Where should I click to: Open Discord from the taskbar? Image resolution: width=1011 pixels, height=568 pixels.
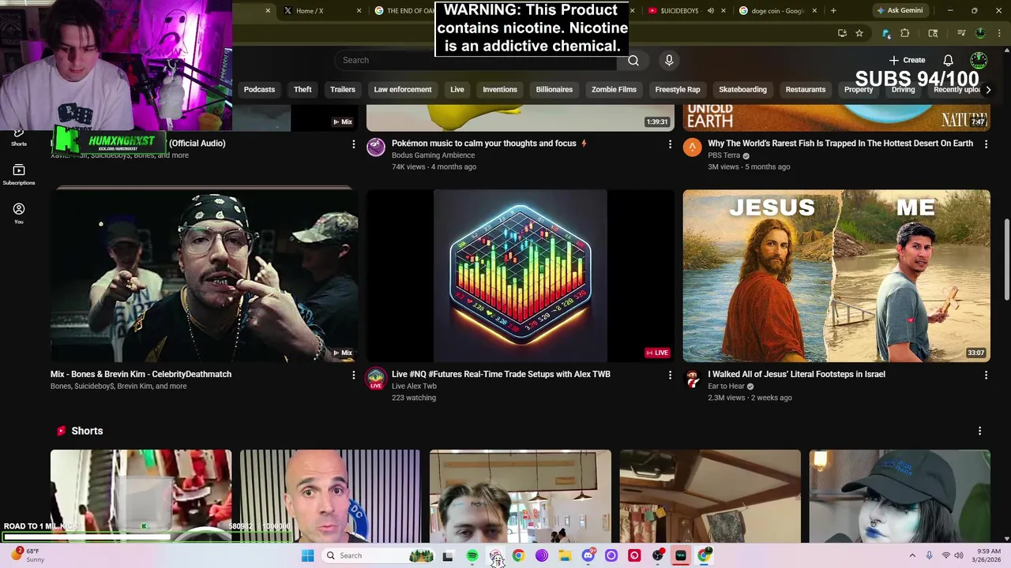(x=588, y=555)
